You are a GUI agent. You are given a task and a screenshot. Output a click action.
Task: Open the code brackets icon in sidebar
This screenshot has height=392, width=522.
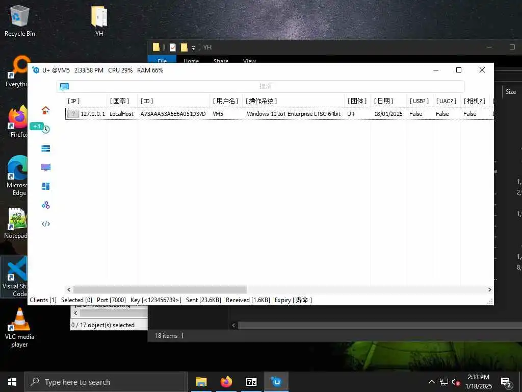(x=45, y=224)
